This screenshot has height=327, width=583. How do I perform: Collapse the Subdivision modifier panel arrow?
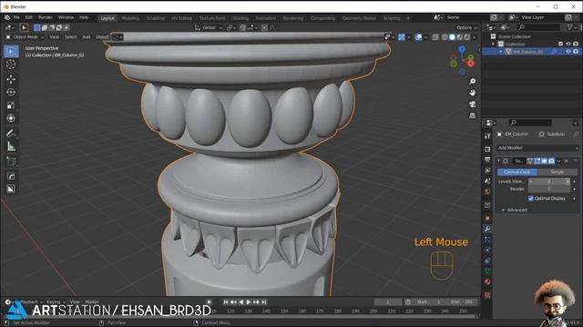[498, 161]
